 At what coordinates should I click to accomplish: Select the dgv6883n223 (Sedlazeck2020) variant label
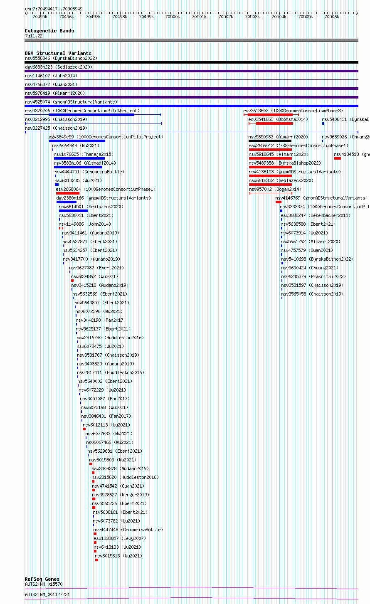pyautogui.click(x=59, y=67)
